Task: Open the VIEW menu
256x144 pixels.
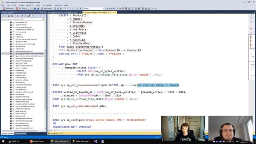Action: pyautogui.click(x=14, y=5)
